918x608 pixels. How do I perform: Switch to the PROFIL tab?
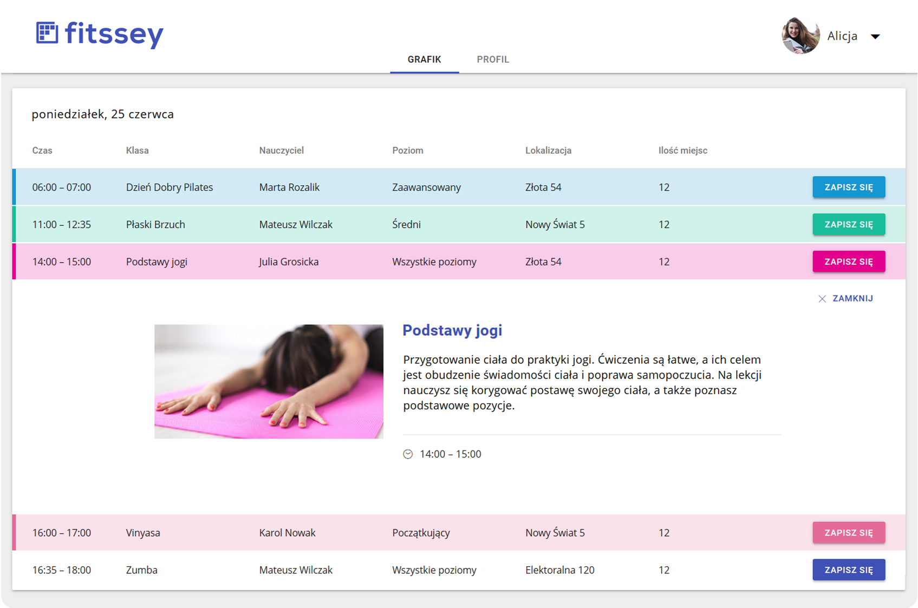493,60
